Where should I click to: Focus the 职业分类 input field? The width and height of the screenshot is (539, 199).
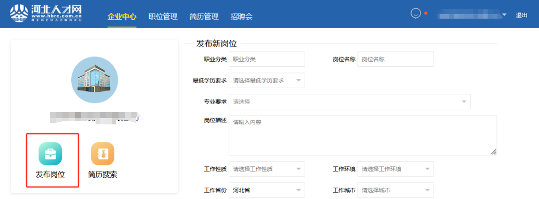pos(267,59)
